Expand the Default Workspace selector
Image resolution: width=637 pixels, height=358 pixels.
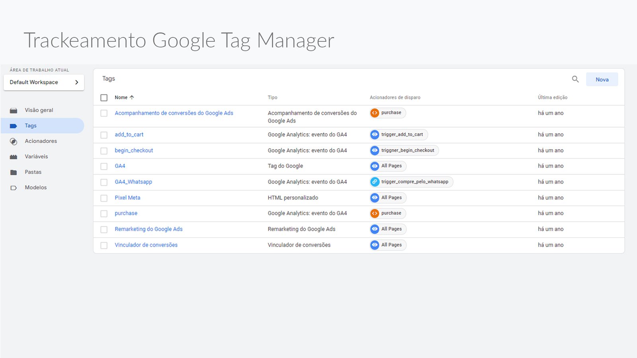44,82
